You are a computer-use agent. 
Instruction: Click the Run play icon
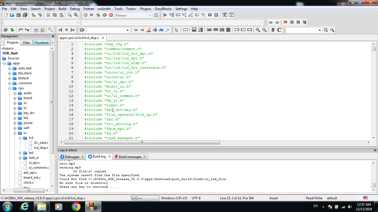pos(92,15)
